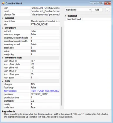Click icon offset H value -0.7

point(45,61)
